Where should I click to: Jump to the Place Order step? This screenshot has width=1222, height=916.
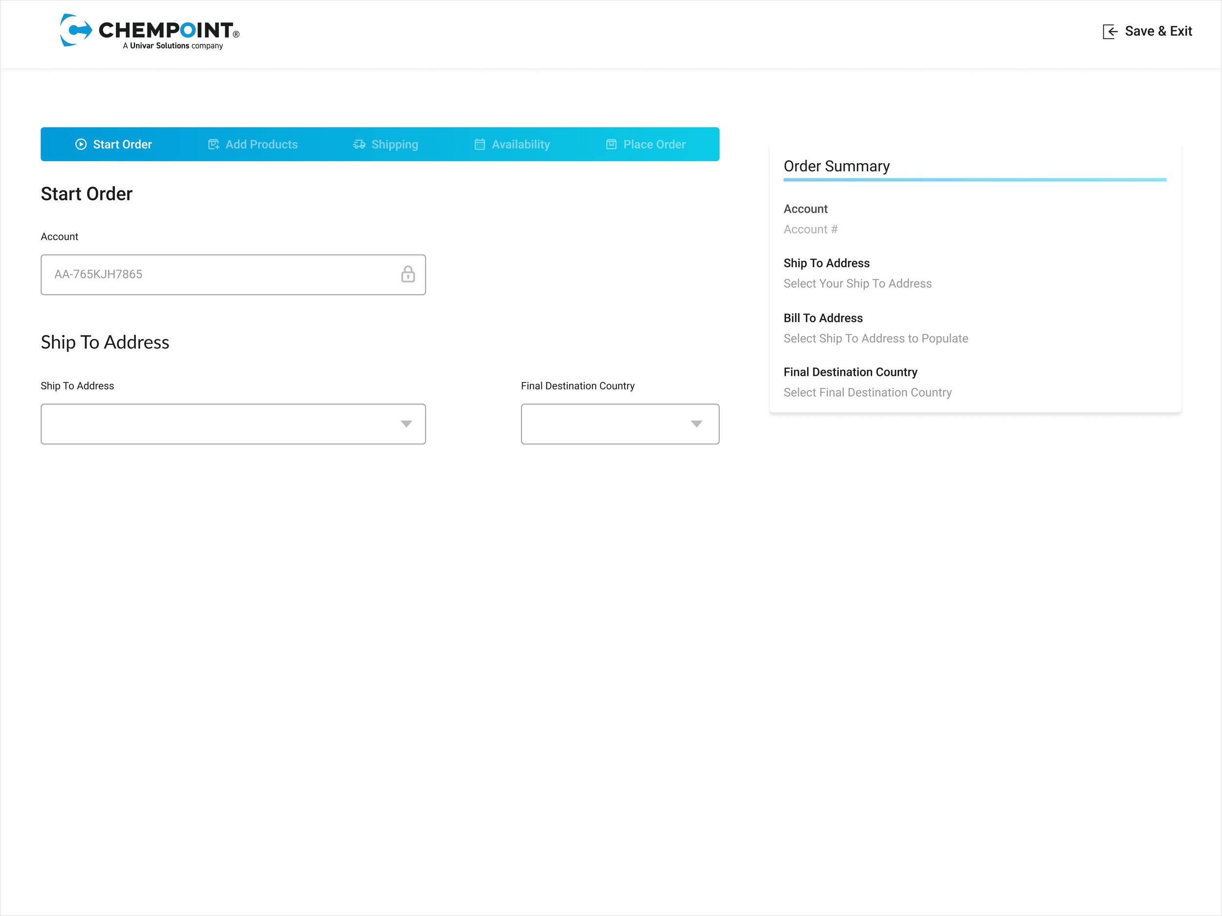tap(646, 144)
